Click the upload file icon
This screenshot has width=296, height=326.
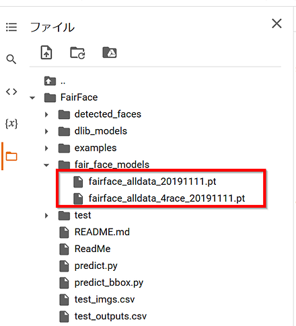point(46,52)
